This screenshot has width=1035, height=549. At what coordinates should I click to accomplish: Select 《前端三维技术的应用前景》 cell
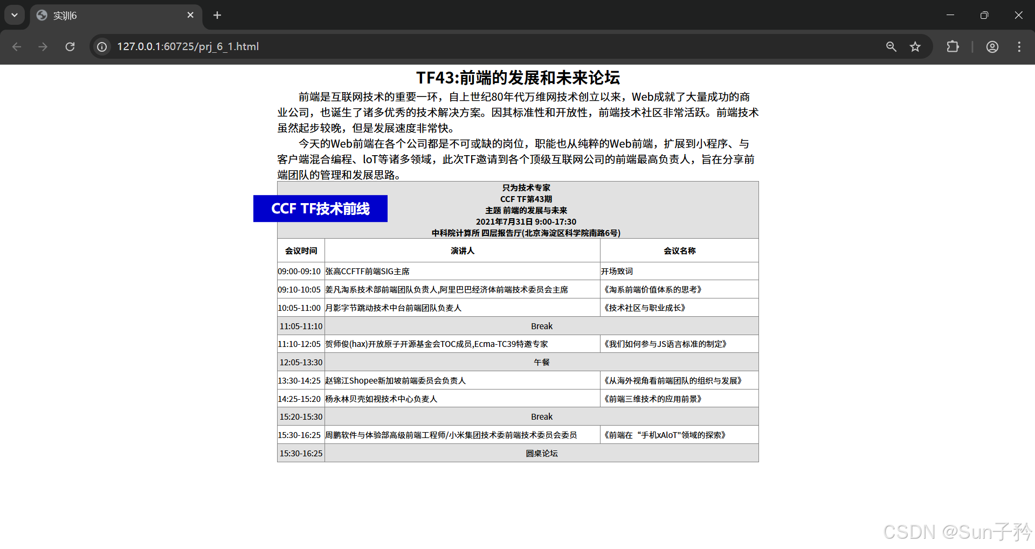pos(679,399)
